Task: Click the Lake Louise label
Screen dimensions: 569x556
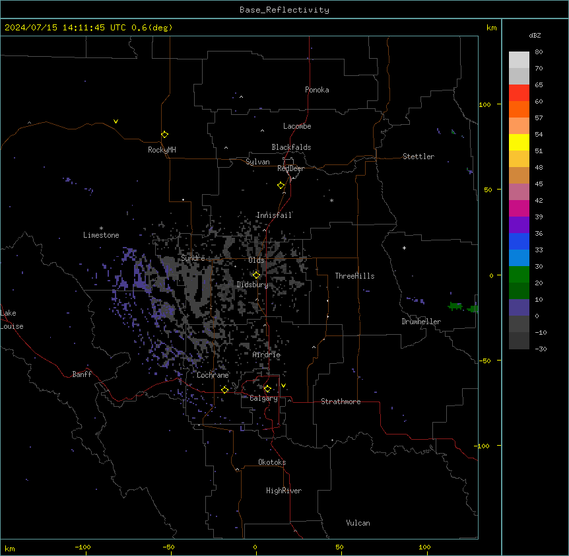Action: click(12, 320)
